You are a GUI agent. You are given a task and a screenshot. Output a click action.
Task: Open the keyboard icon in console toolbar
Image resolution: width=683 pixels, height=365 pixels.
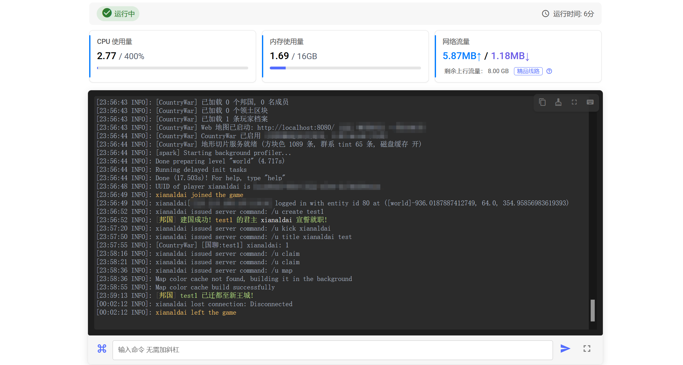[x=590, y=102]
